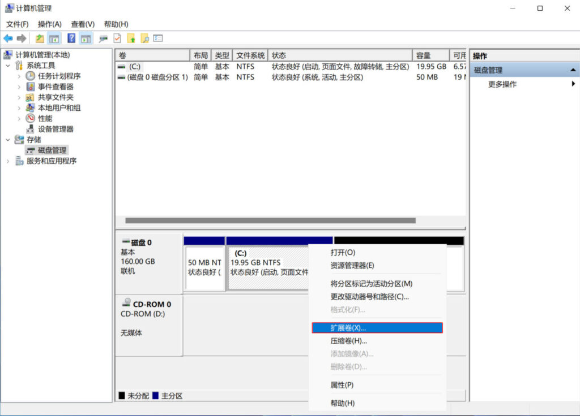Click the blue 主分区 legend swatch
Image resolution: width=580 pixels, height=416 pixels.
[155, 396]
